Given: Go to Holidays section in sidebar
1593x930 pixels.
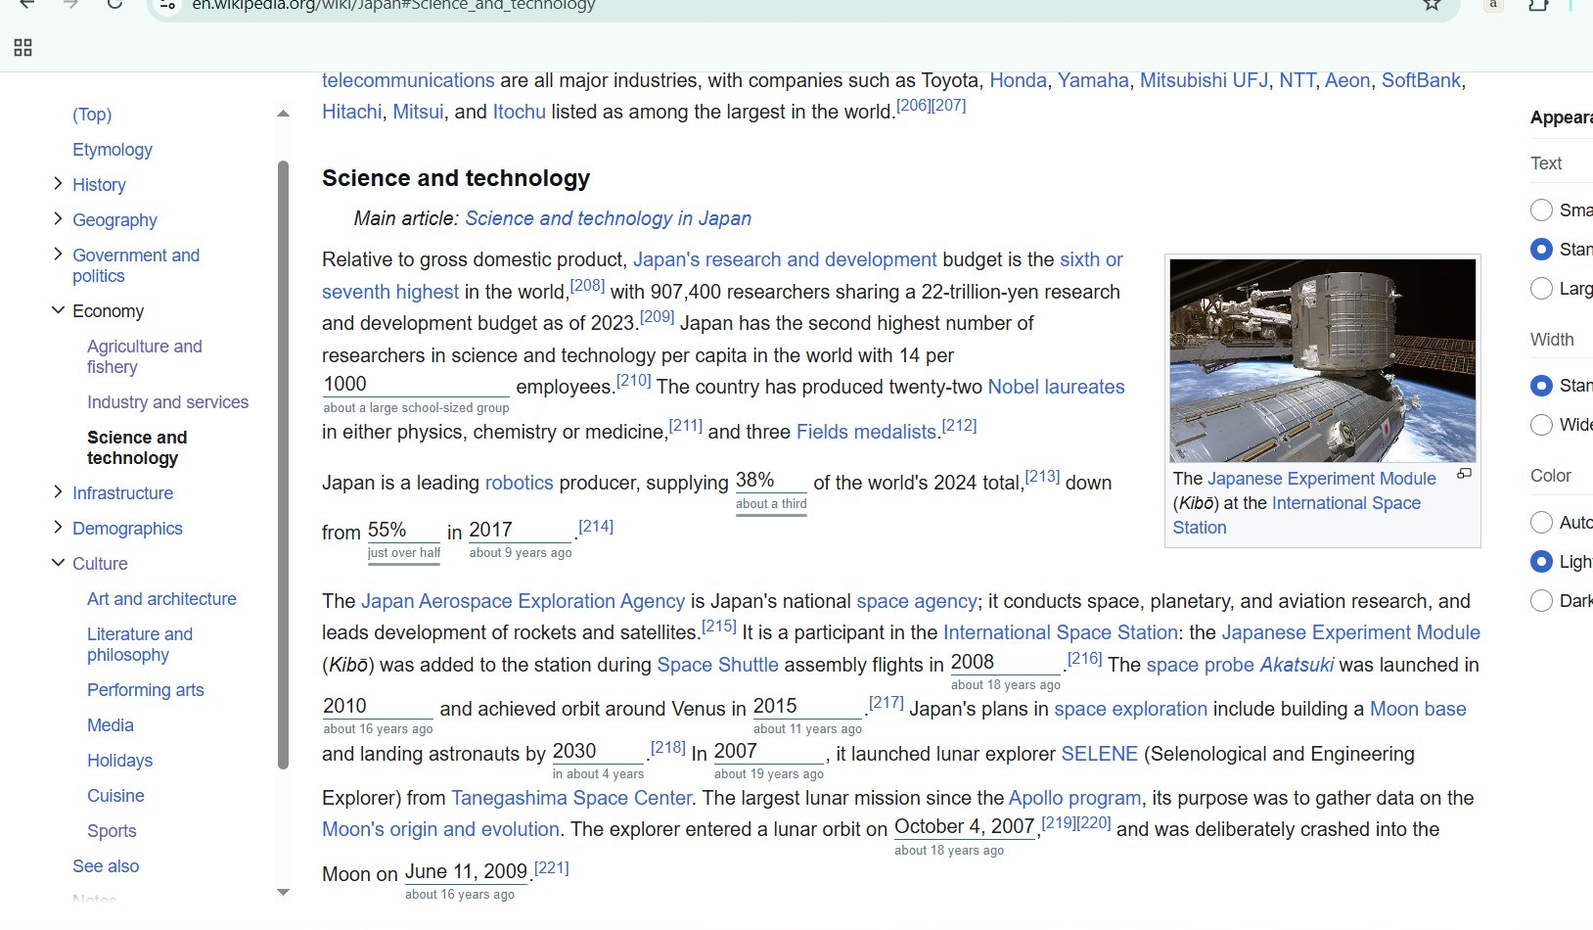Looking at the screenshot, I should 119,761.
